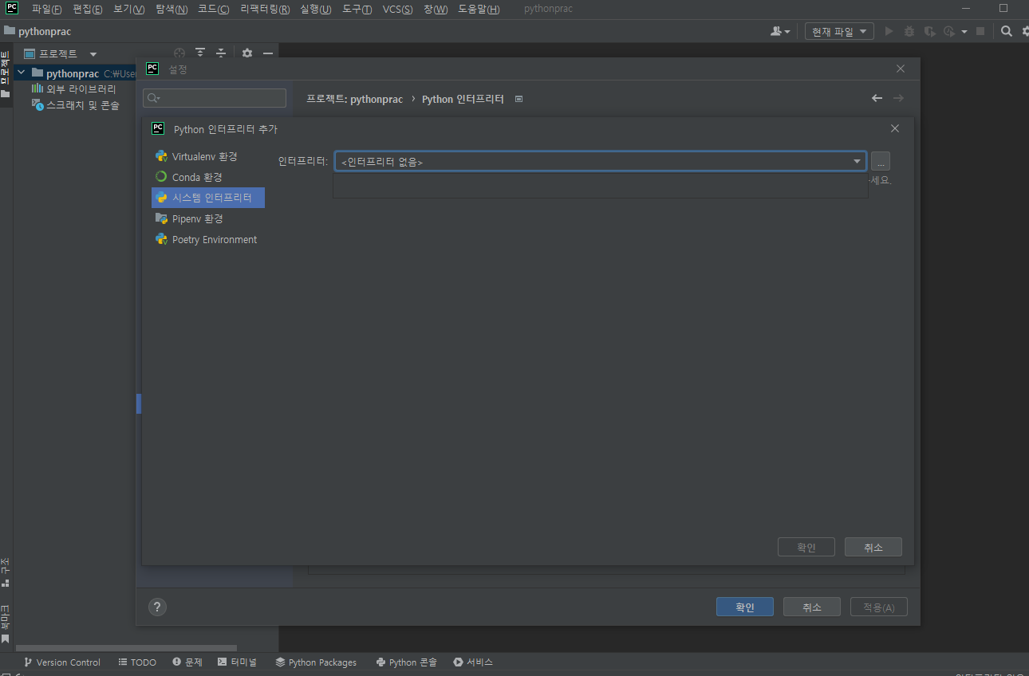
Task: Click the Expand All icon in project panel
Action: coord(200,53)
